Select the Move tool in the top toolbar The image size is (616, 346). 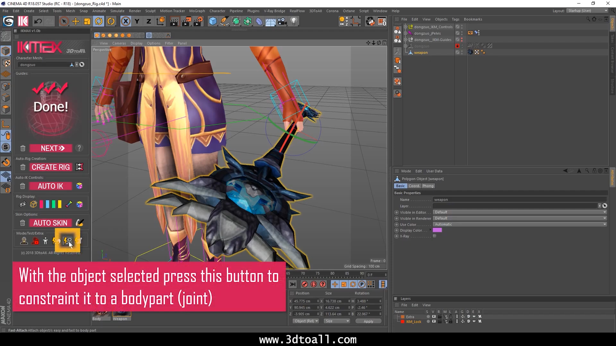(x=76, y=21)
